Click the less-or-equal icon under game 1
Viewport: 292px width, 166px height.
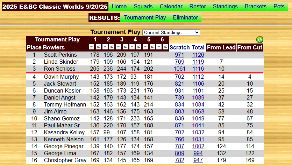tap(98, 47)
